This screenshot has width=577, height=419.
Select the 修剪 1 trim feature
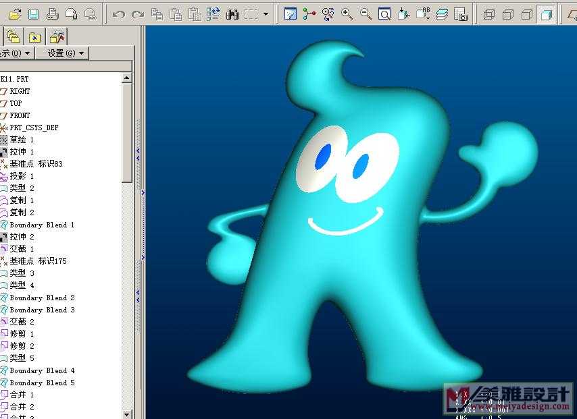22,334
